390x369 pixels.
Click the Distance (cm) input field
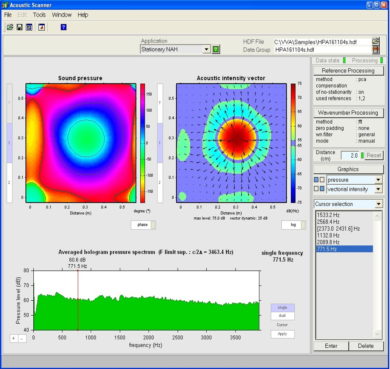[x=350, y=155]
